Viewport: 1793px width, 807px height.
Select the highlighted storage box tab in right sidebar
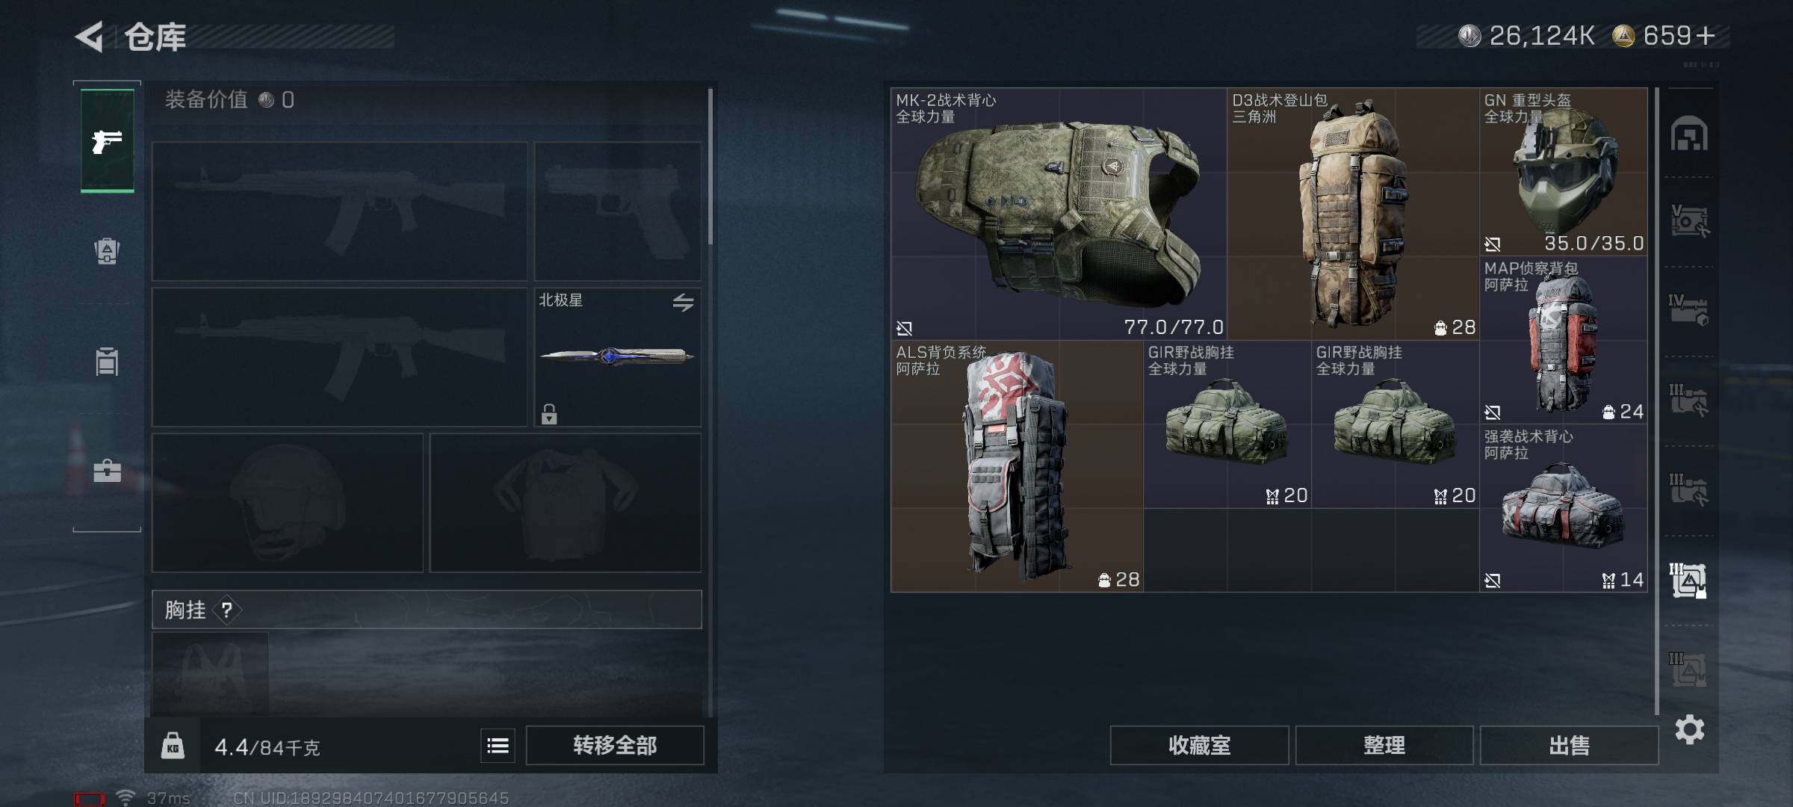click(1688, 581)
